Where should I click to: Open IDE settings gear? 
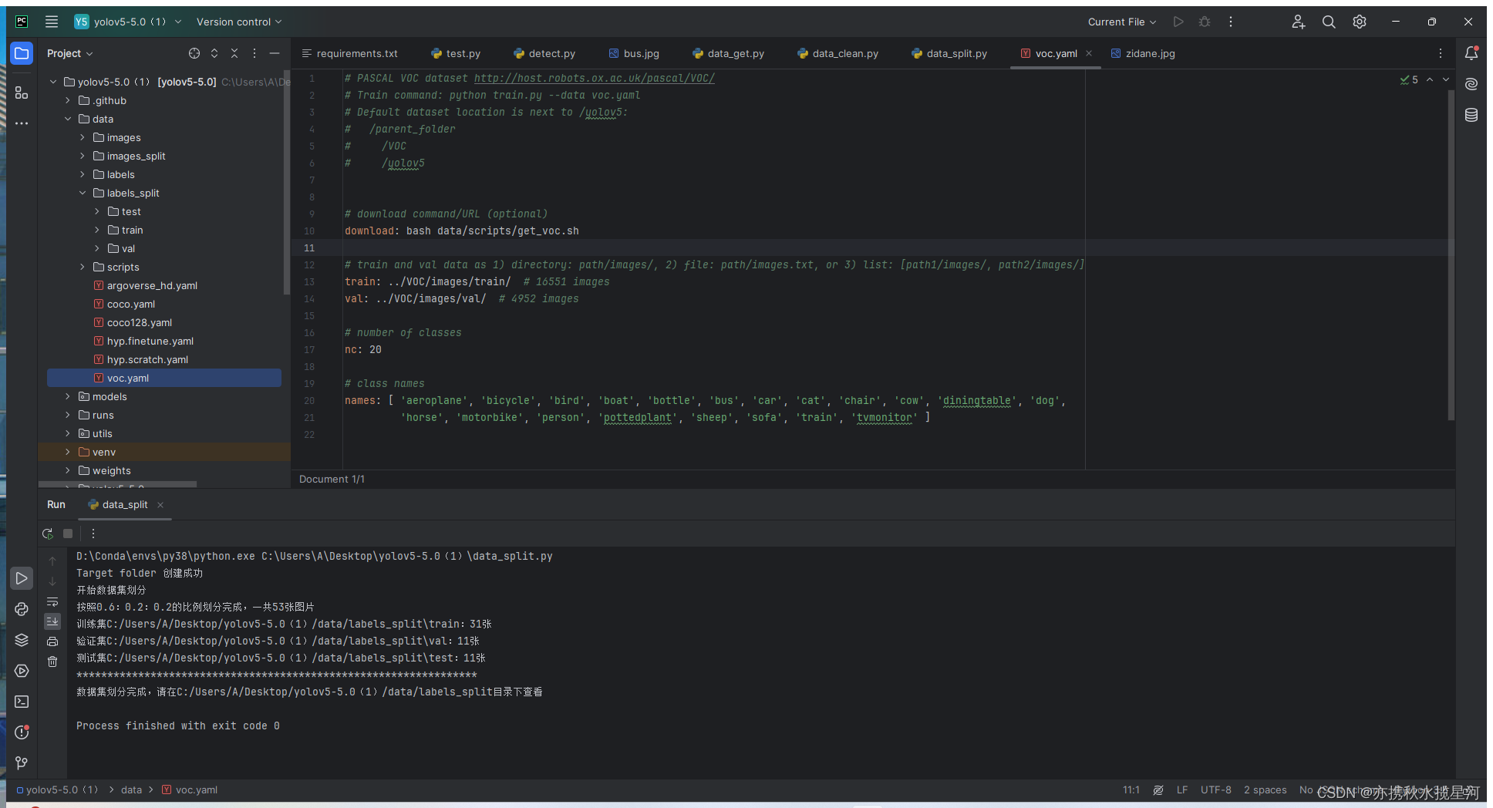(x=1360, y=22)
